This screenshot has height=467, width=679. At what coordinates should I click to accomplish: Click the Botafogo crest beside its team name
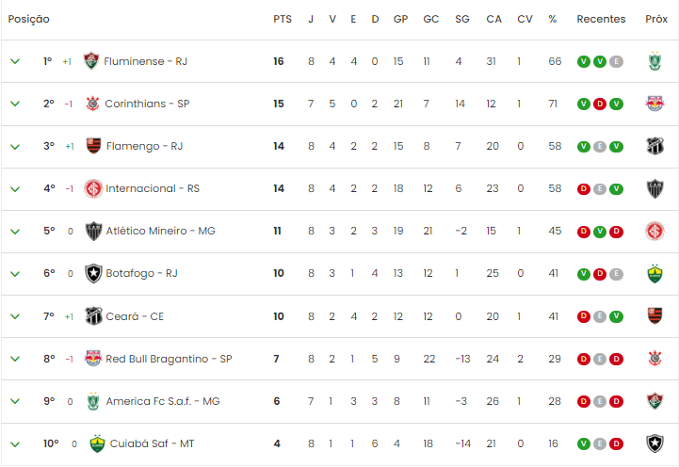point(93,273)
